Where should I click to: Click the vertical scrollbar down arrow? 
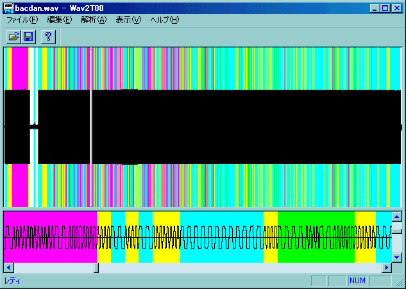pos(397,257)
